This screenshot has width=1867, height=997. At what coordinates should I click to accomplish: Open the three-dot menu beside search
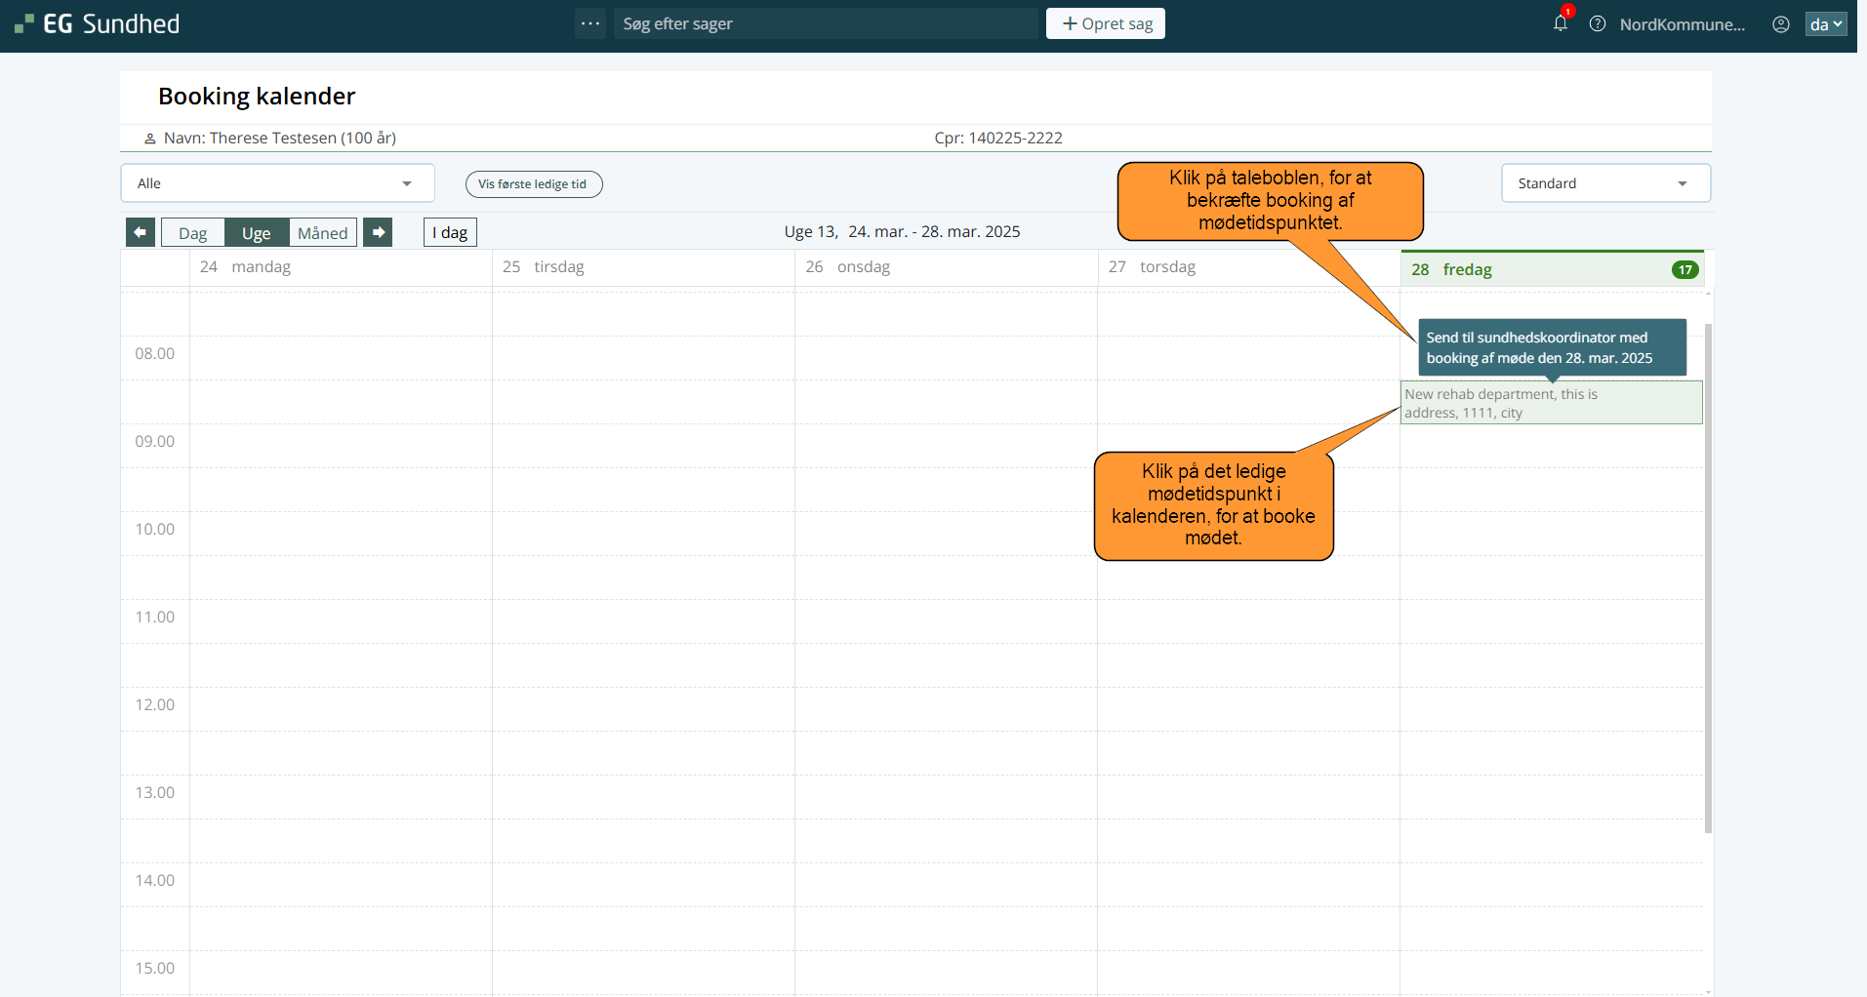tap(590, 23)
